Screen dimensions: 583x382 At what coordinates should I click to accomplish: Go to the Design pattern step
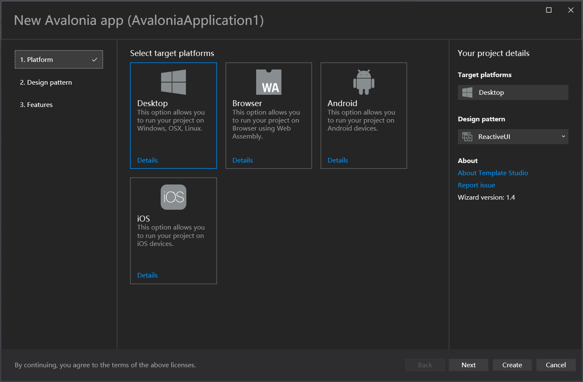[x=46, y=83]
